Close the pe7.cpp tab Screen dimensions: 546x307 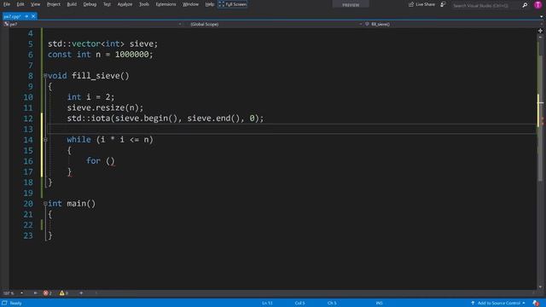pyautogui.click(x=33, y=16)
